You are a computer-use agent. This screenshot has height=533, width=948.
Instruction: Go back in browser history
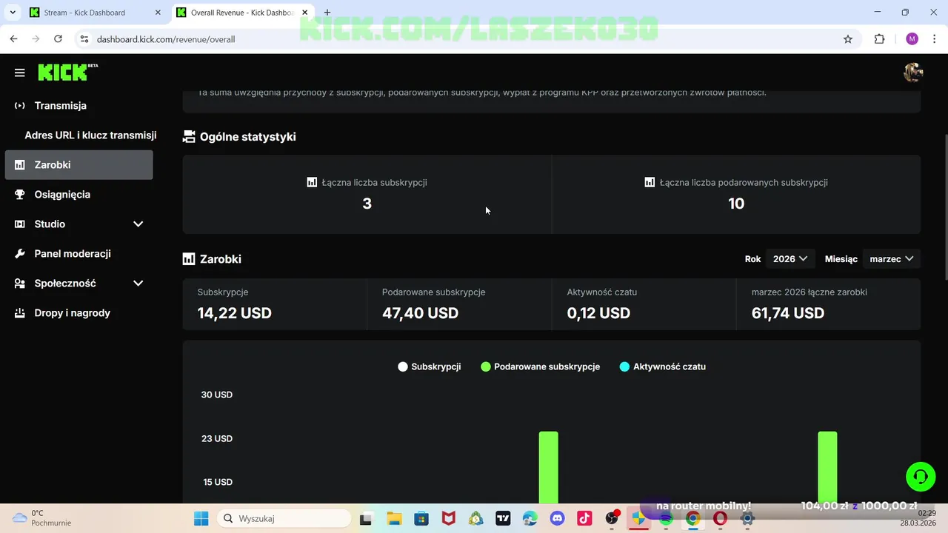(x=13, y=39)
